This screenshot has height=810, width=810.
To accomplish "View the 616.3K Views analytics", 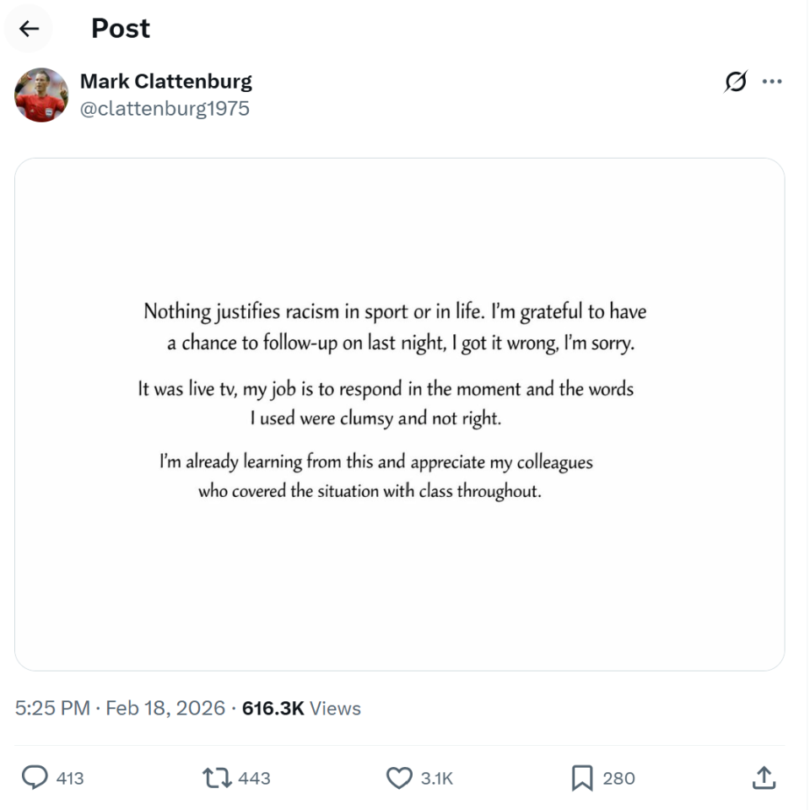I will click(301, 708).
